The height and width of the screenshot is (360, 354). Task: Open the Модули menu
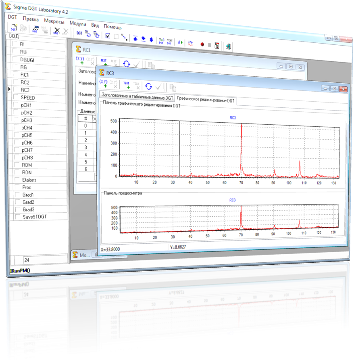78,23
